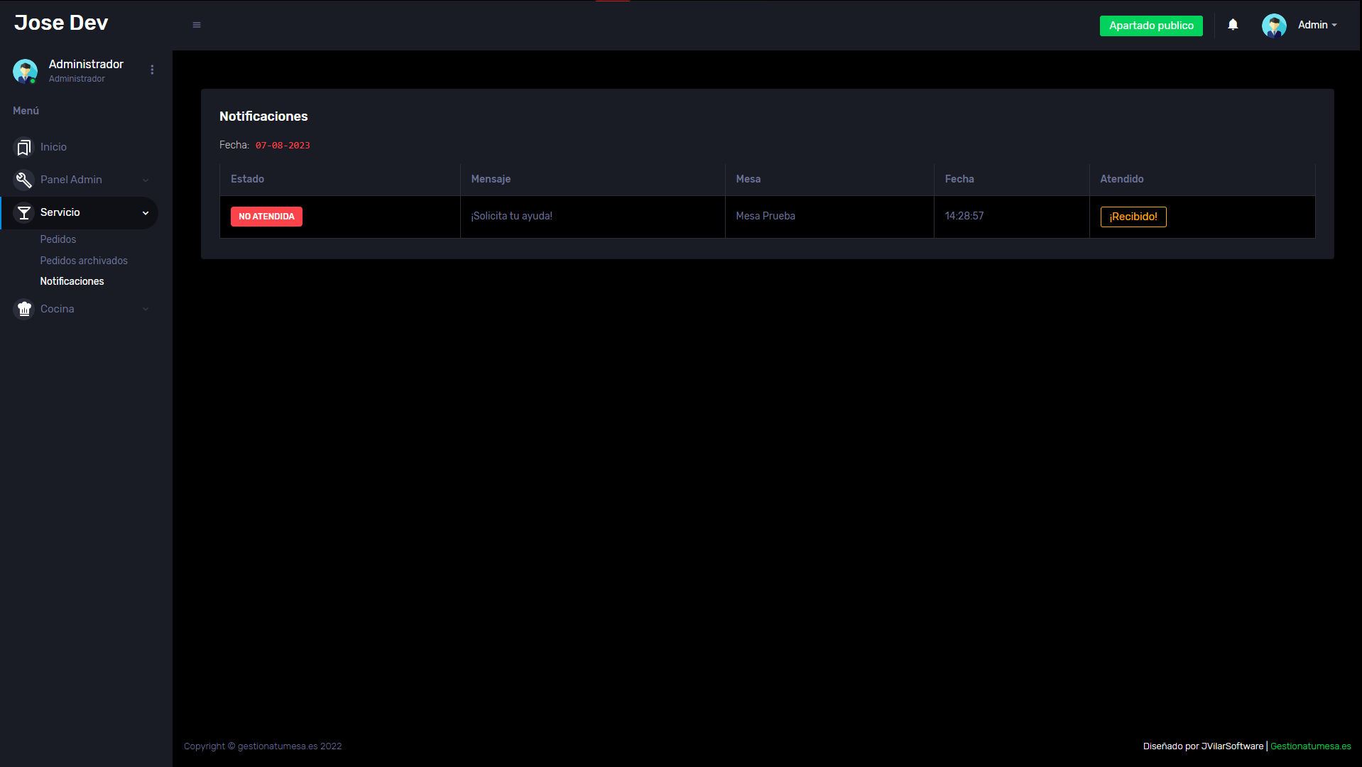1362x767 pixels.
Task: Click the Jose Dev logo title
Action: click(x=61, y=23)
